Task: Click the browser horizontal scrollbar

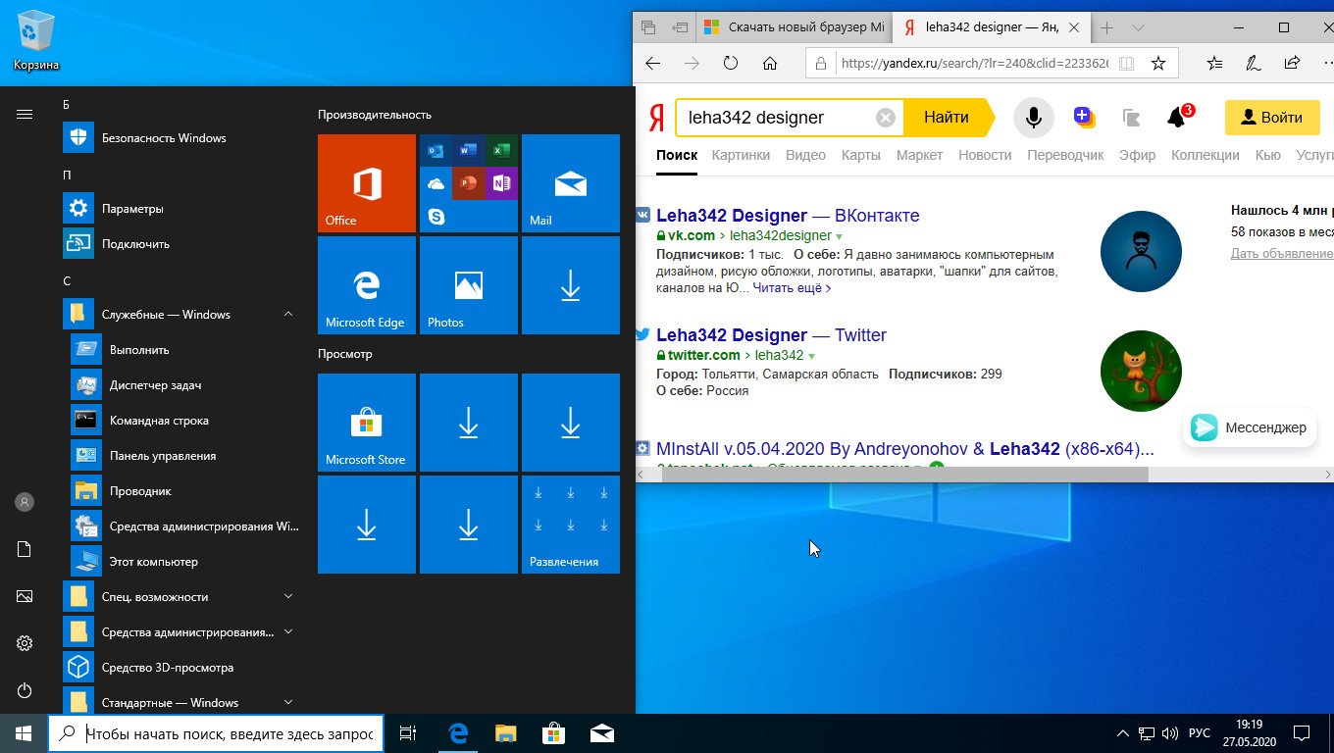Action: tap(903, 475)
